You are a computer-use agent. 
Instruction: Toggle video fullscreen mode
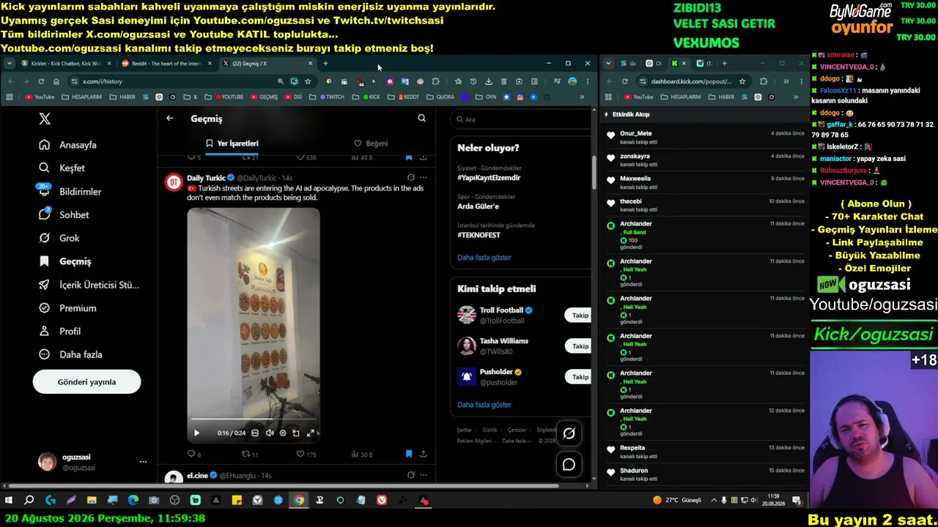310,433
